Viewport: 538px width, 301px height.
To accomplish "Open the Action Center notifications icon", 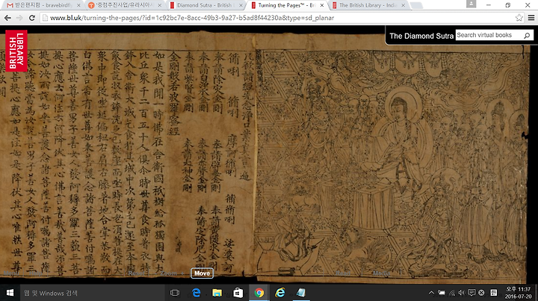I will (471, 293).
